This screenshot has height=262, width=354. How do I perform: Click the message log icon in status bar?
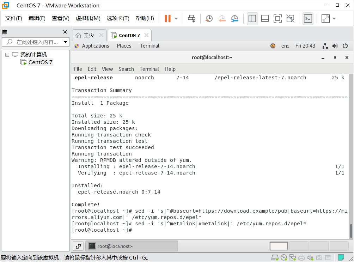(x=341, y=257)
